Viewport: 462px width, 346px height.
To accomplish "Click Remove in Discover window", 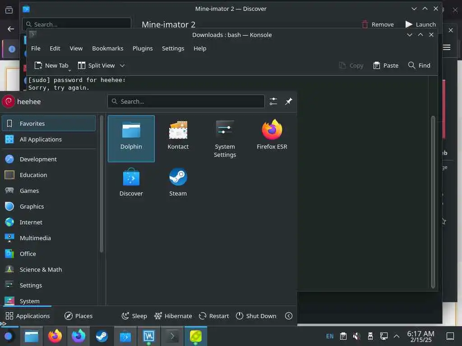I will [x=378, y=24].
